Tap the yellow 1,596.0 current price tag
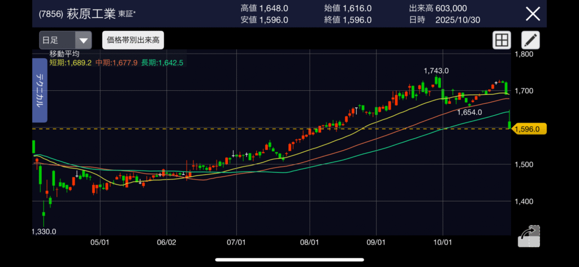Screen dimensions: 579x267 coord(526,129)
